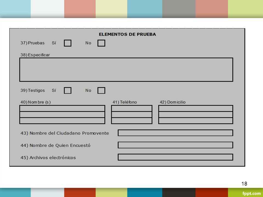Click the '44) Nombre de Quien Encuestó' label
The width and height of the screenshot is (263, 197).
56,145
